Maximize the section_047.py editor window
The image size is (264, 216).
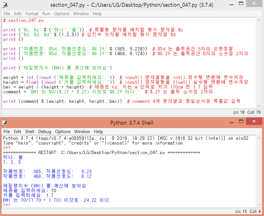tap(241, 4)
